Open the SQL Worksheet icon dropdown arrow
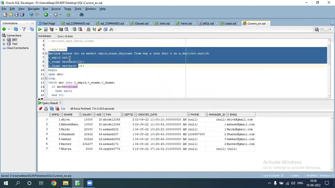This screenshot has height=188, width=335. tap(73, 15)
